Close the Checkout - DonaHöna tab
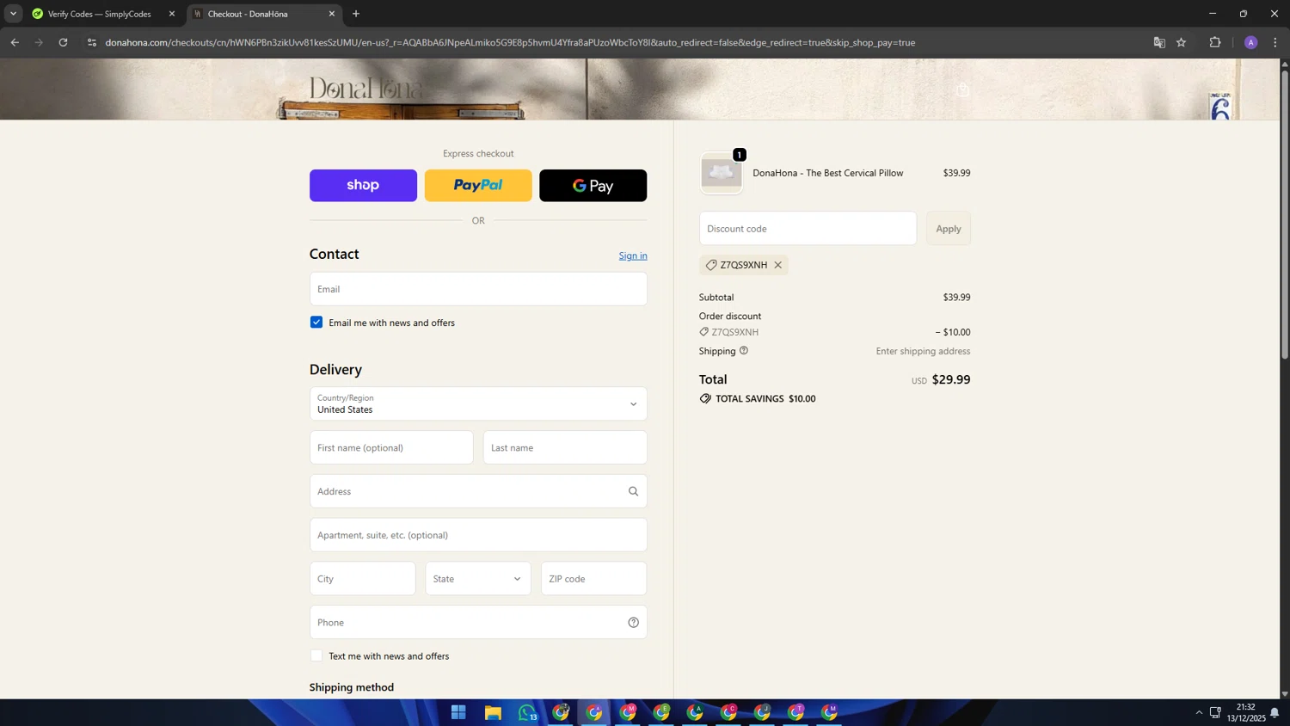 pos(332,14)
